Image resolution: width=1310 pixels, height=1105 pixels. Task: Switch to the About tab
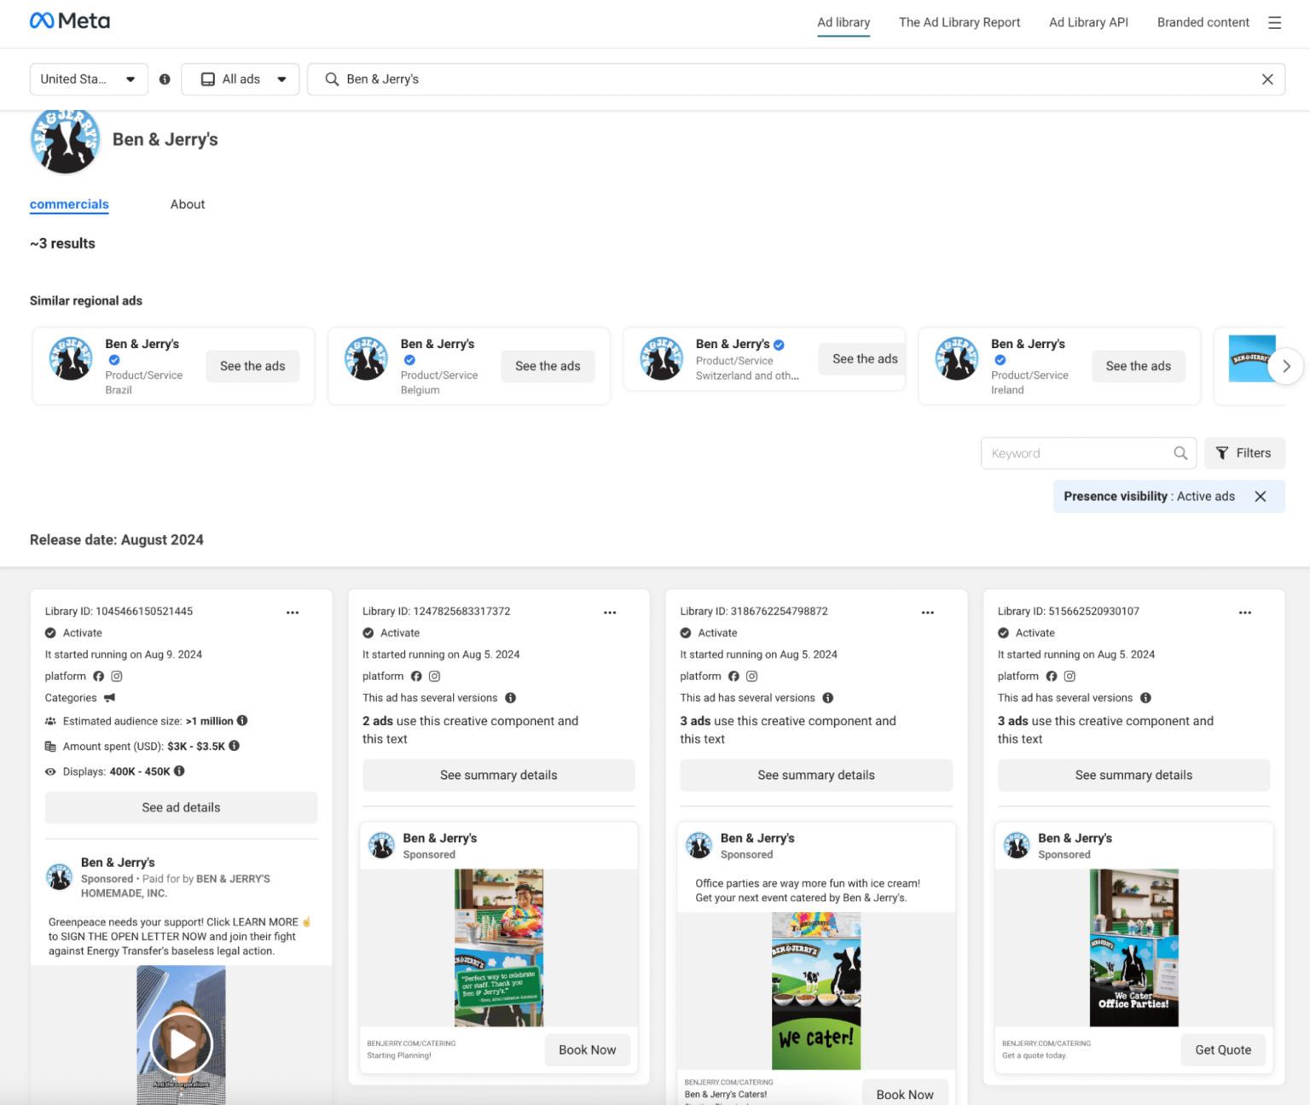click(x=188, y=204)
